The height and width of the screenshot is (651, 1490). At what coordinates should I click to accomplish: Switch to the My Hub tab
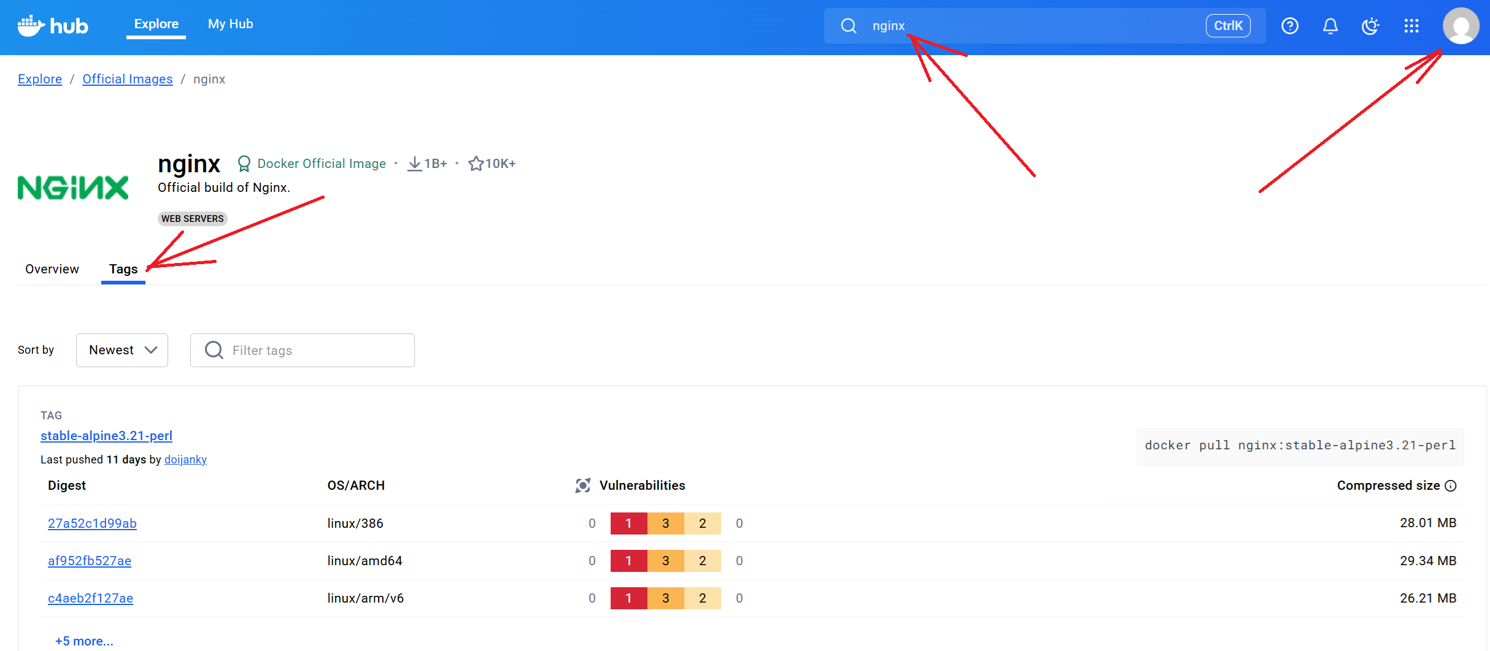[x=231, y=25]
